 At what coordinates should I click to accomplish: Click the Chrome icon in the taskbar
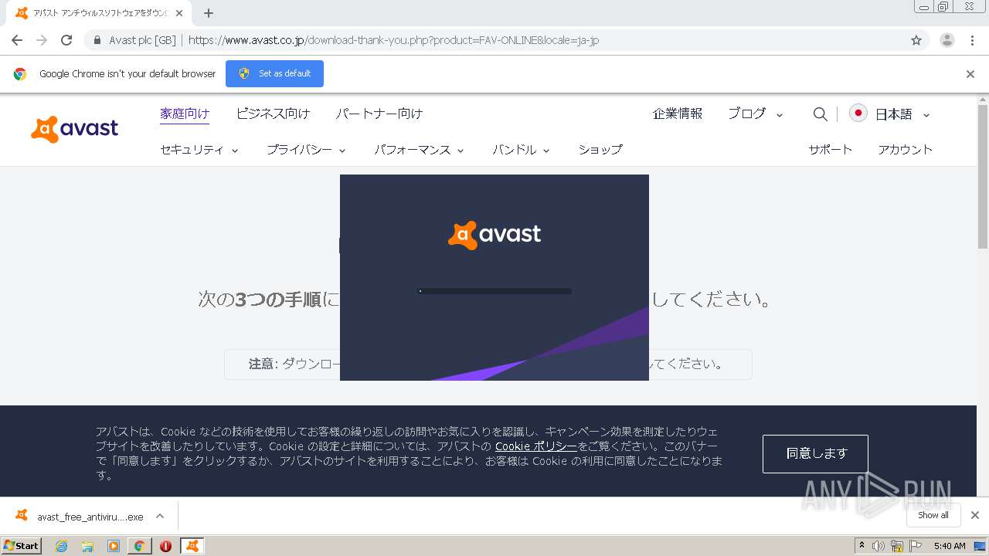point(139,546)
